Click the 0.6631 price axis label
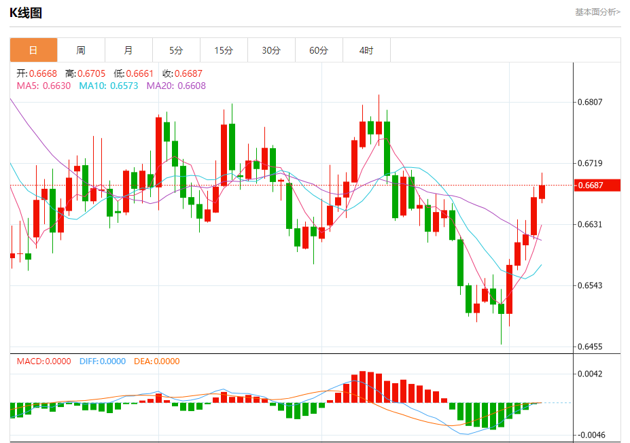 tap(590, 224)
